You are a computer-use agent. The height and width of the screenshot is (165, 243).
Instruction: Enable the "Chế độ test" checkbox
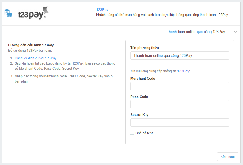click(132, 133)
